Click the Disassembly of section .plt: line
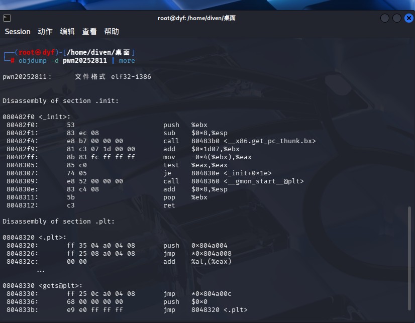415x323 pixels. [x=58, y=222]
